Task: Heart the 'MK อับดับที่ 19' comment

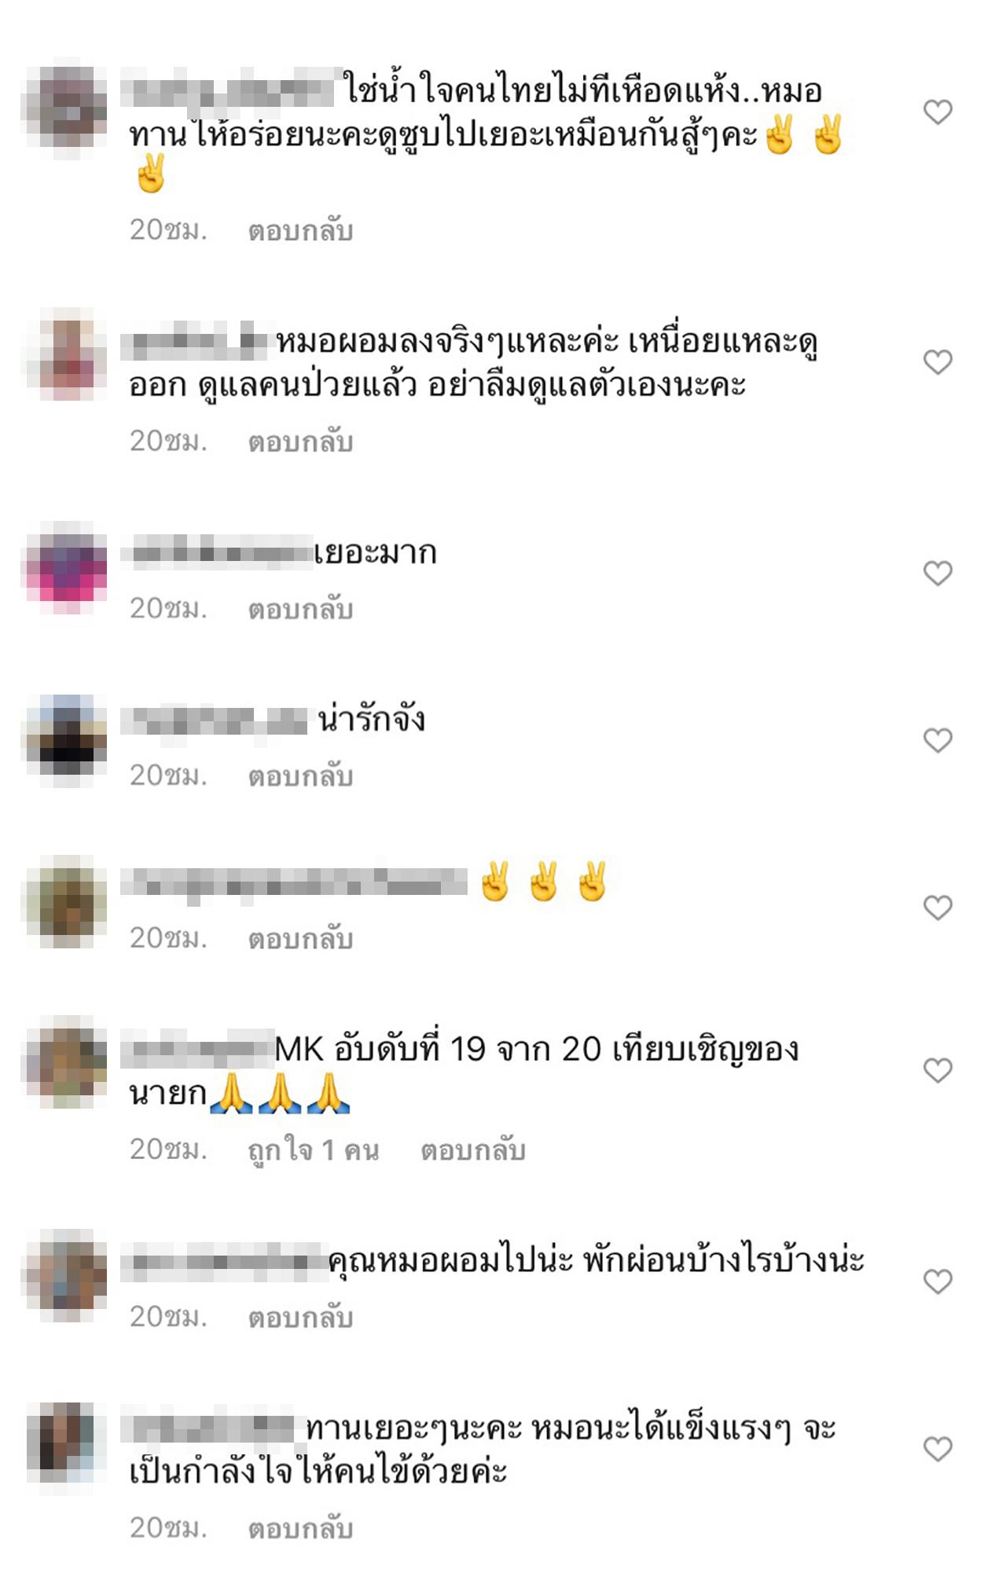Action: 938,1070
